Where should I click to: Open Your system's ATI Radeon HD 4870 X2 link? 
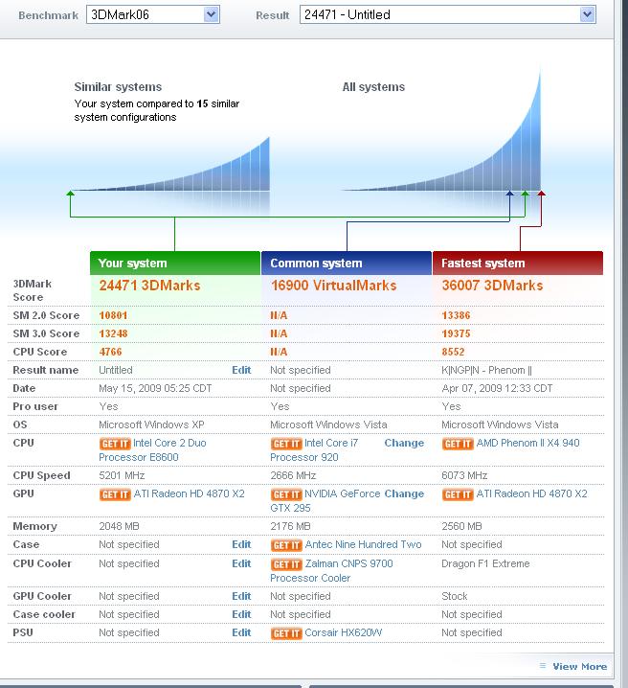tap(189, 494)
